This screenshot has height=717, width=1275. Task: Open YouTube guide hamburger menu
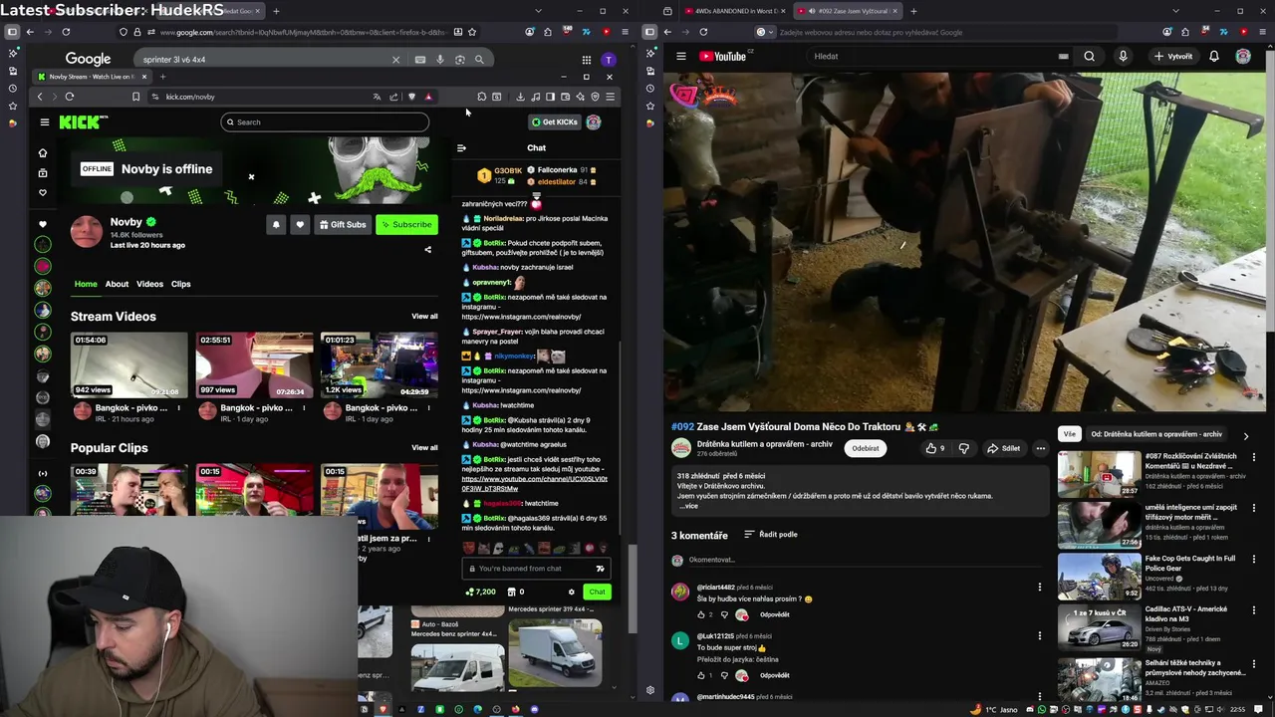click(x=681, y=57)
